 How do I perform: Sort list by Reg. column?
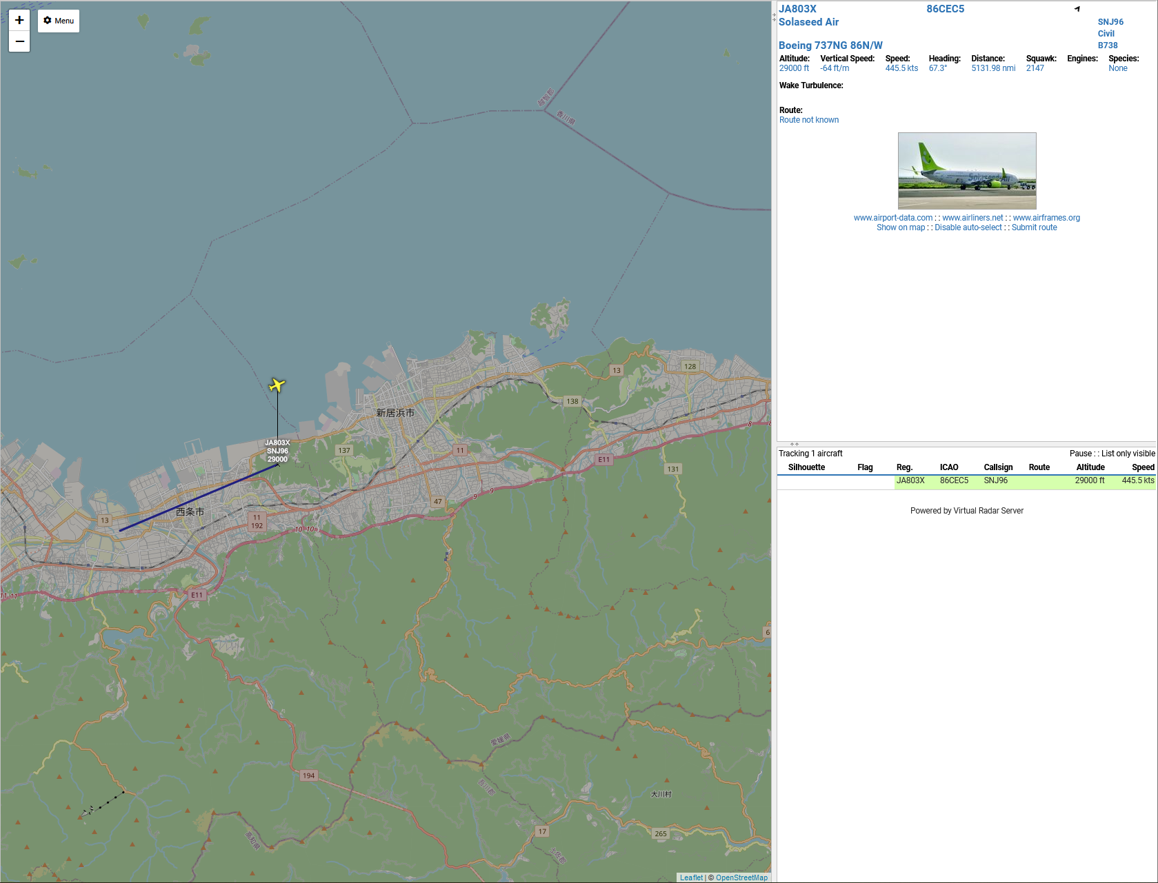pos(904,467)
